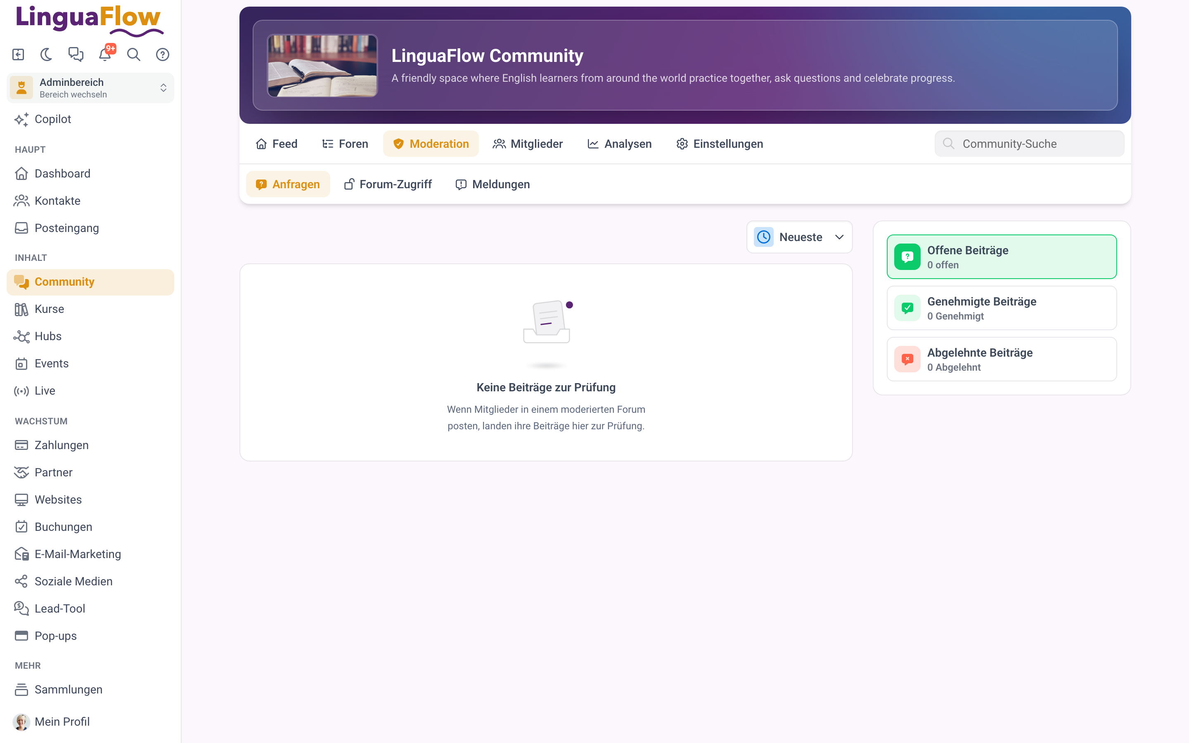Filter by Genehmigte Beiträge
1189x743 pixels.
1002,308
